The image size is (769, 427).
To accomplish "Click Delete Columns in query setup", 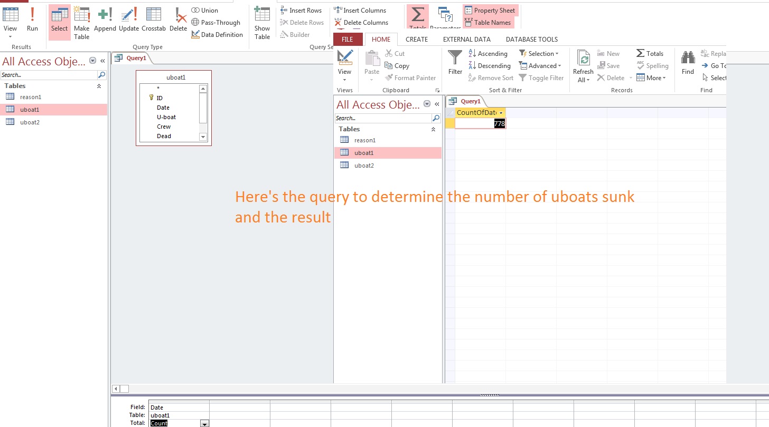I will pos(361,22).
